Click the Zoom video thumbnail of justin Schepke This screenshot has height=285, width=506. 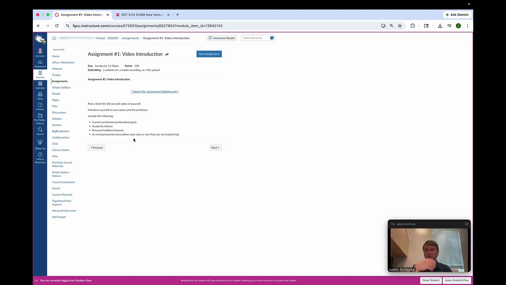(429, 250)
